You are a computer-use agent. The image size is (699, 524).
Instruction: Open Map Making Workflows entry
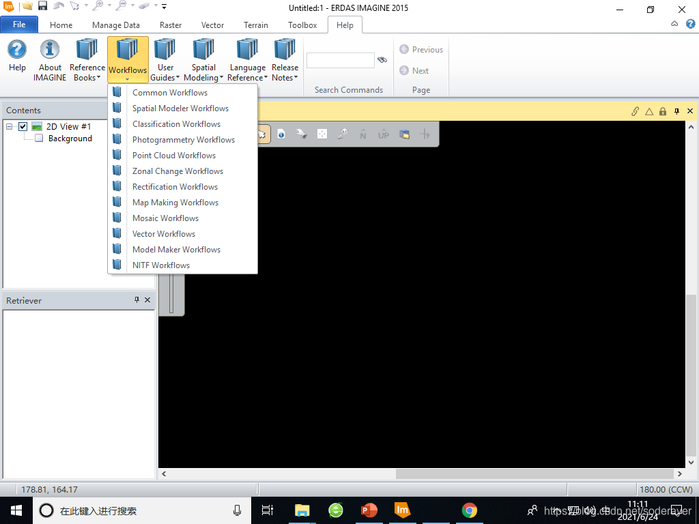point(183,202)
